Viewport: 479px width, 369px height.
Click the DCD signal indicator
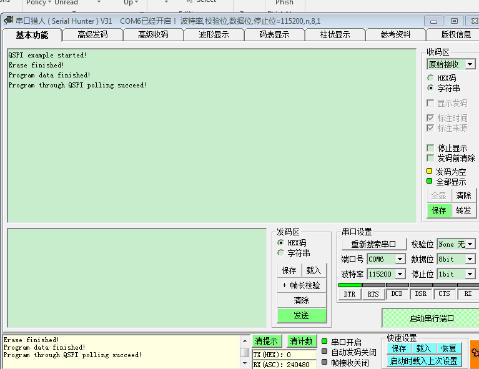[397, 294]
